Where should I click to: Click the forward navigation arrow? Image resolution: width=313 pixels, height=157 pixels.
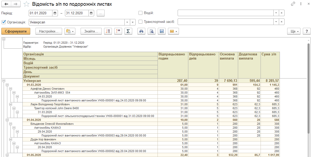(16, 4)
